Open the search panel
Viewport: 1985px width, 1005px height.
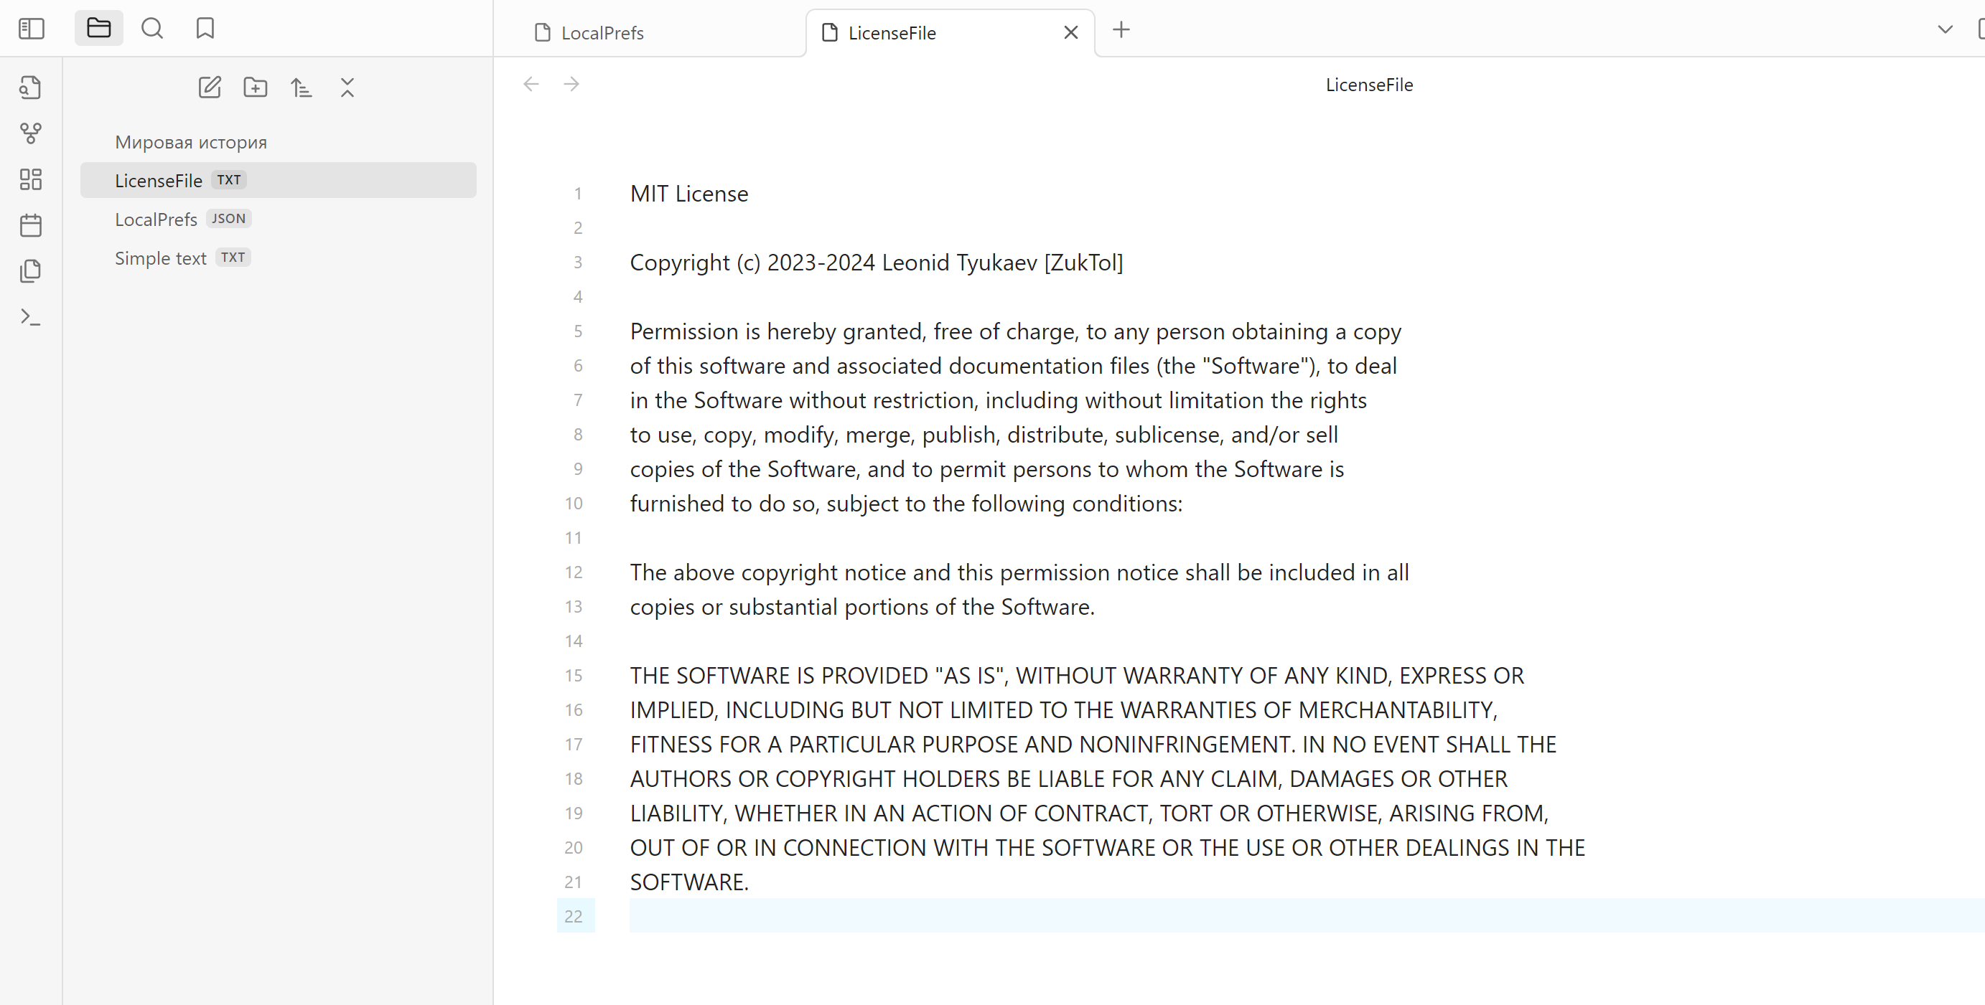click(151, 29)
